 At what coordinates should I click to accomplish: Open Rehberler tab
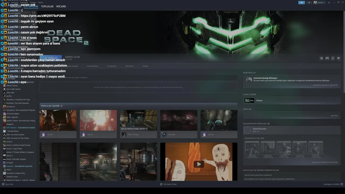(129, 66)
